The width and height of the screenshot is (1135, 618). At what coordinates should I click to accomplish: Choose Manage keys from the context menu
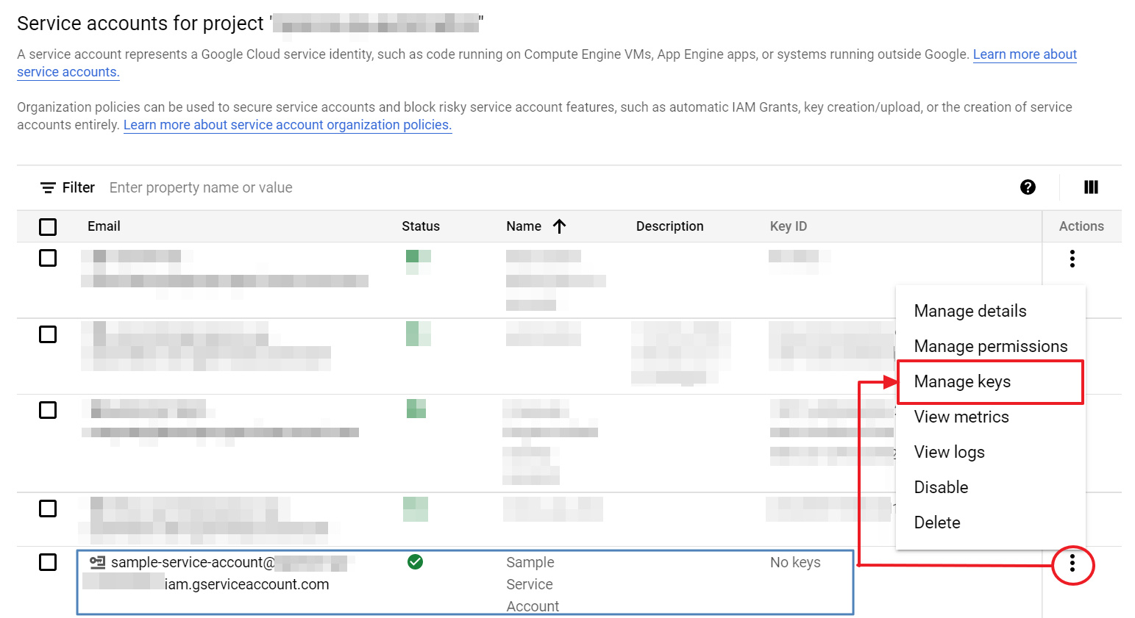962,381
